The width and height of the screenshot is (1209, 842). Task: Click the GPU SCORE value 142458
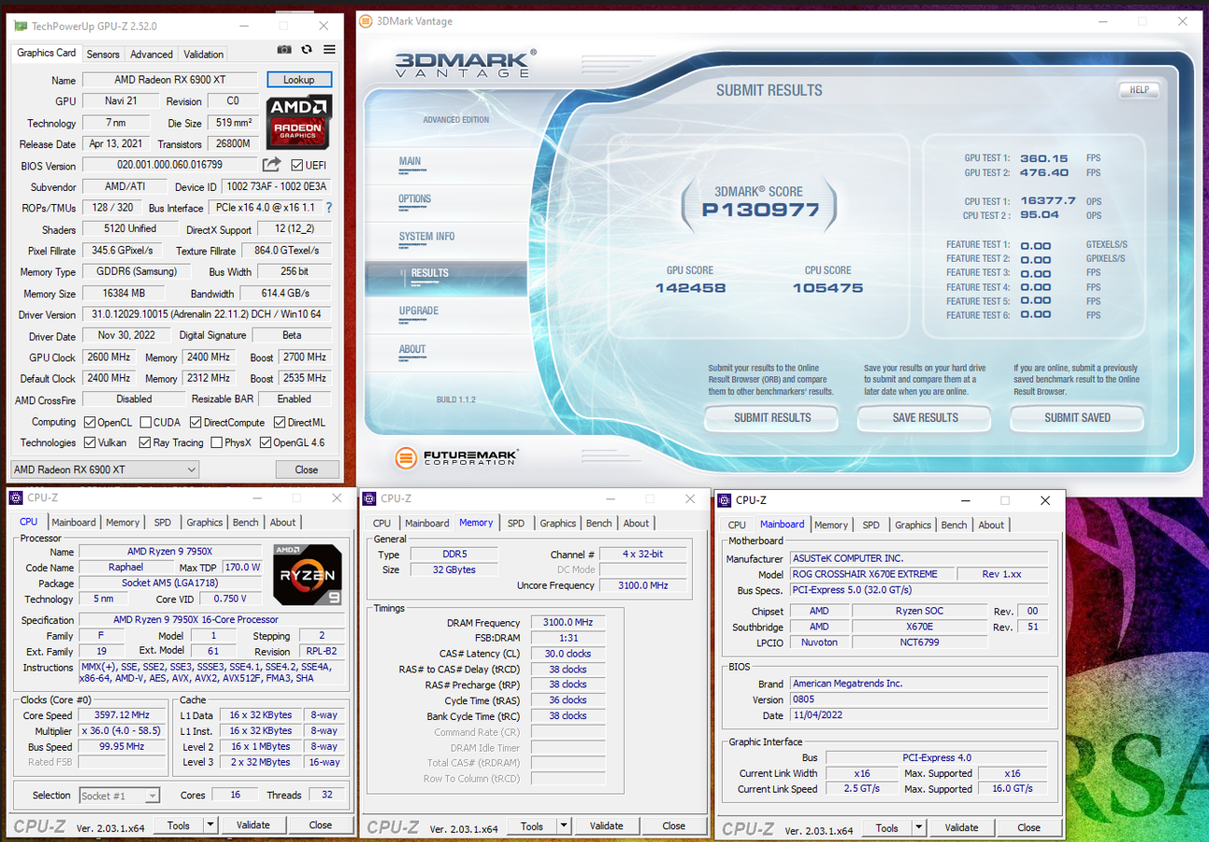(690, 288)
